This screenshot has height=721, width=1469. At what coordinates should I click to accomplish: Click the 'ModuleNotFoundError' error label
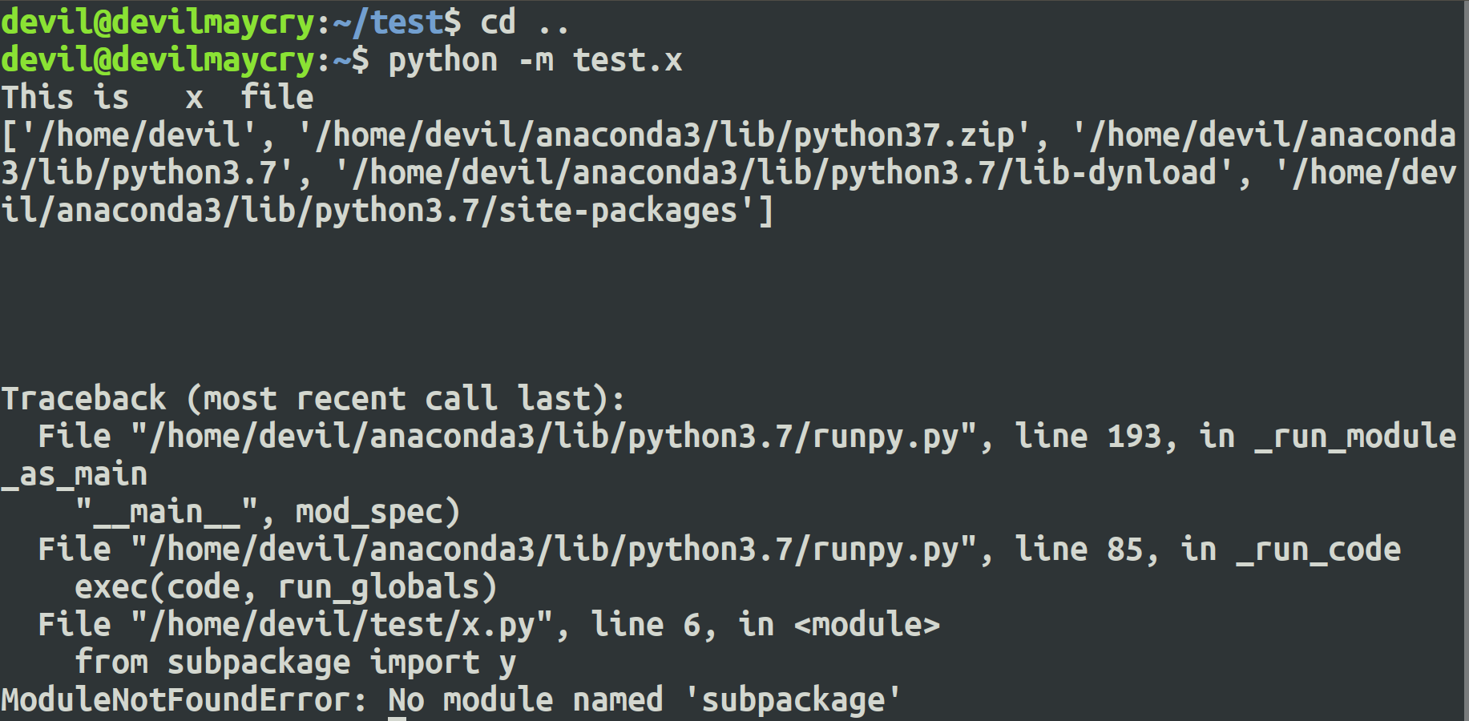tap(176, 700)
